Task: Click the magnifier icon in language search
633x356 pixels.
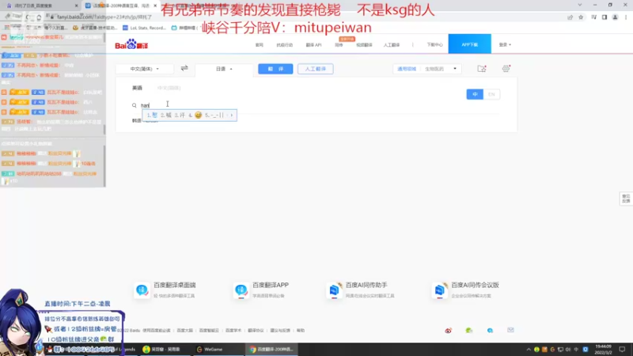Action: pyautogui.click(x=134, y=105)
